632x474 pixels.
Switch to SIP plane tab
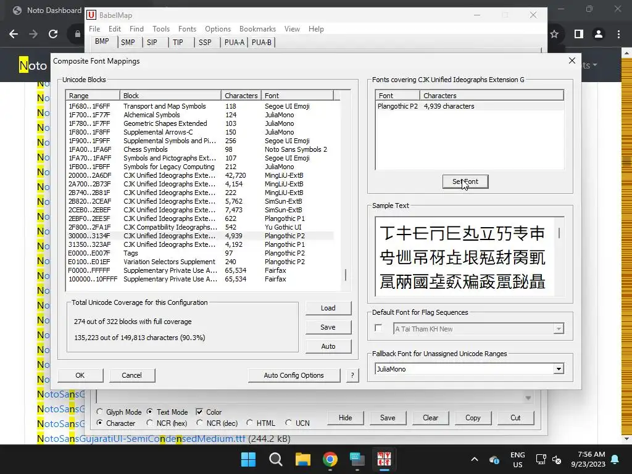point(152,43)
